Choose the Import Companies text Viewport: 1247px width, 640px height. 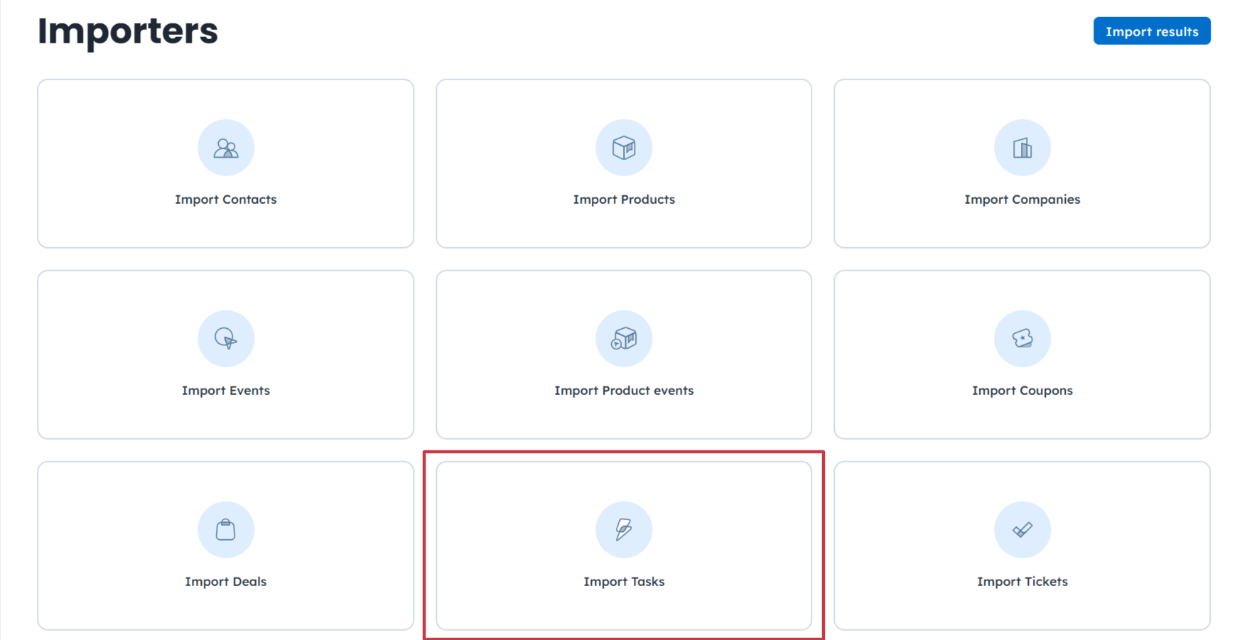(x=1022, y=200)
